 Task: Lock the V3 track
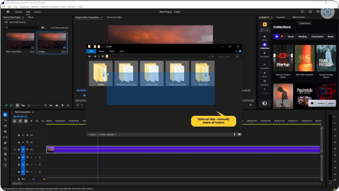pos(19,135)
